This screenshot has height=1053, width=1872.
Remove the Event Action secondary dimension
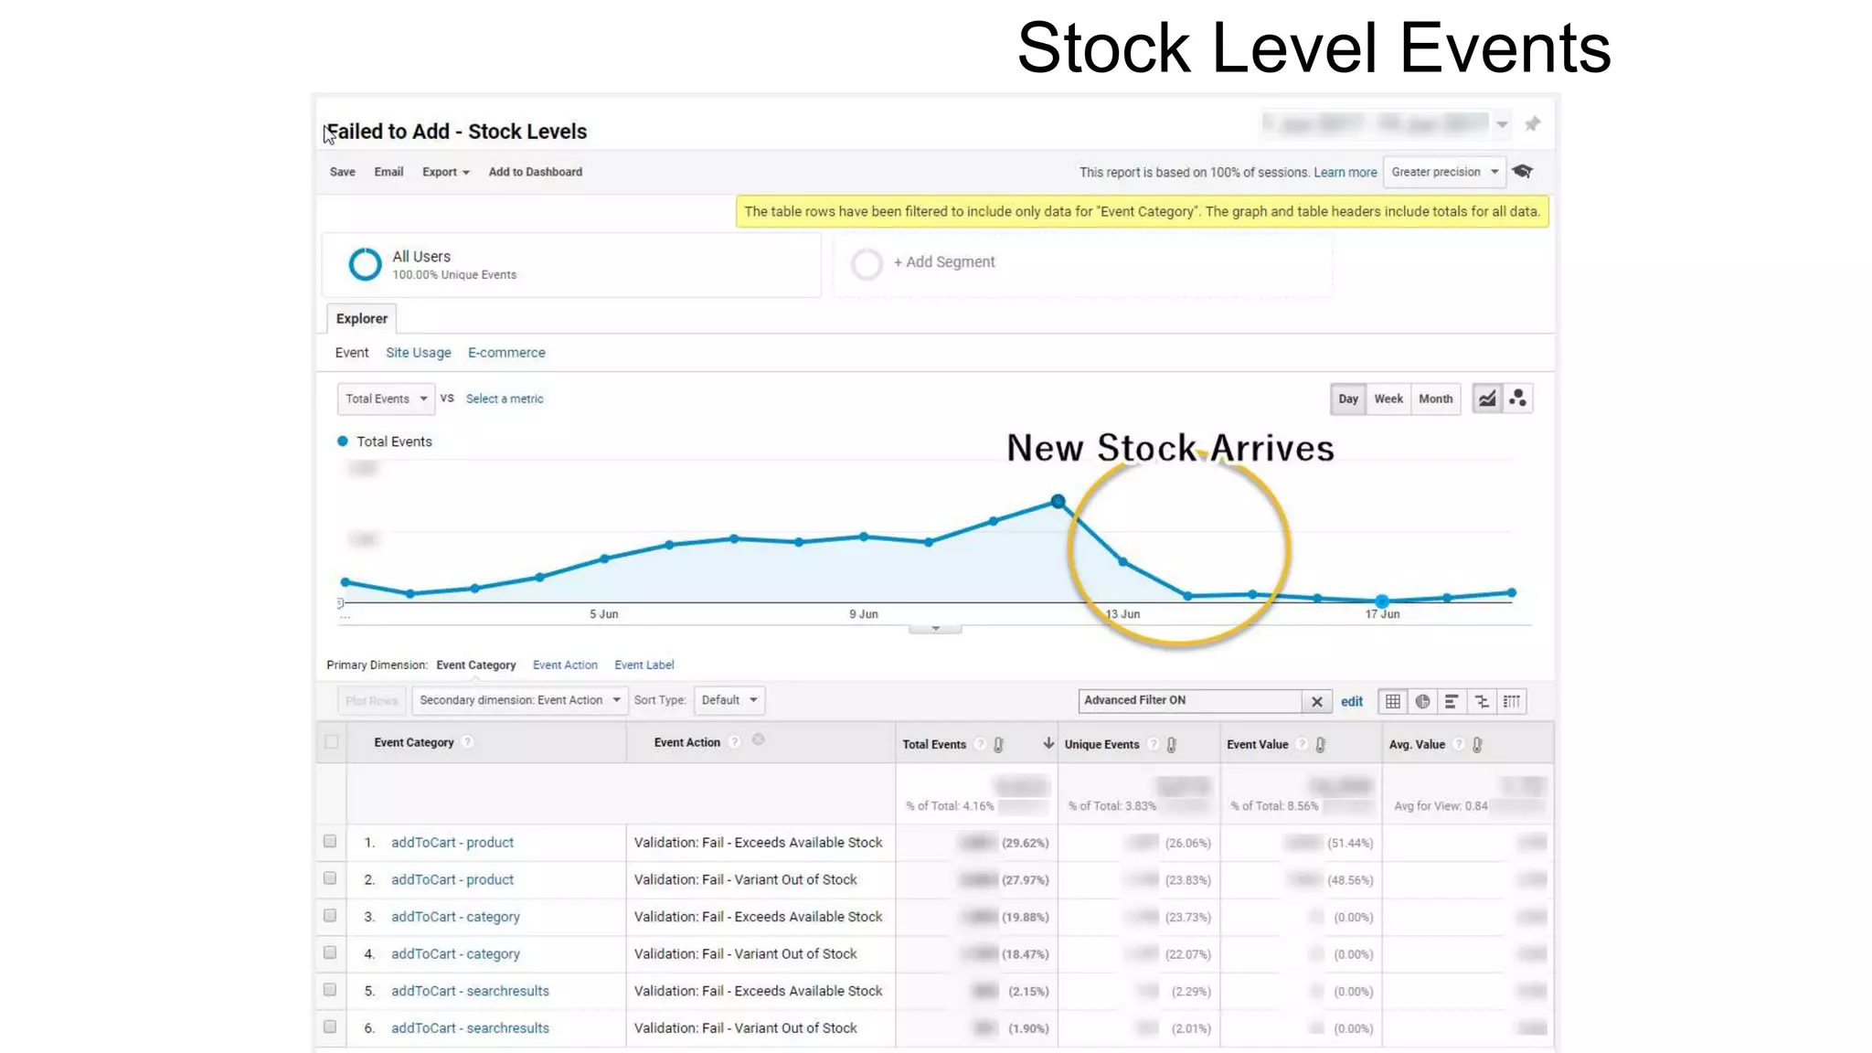pyautogui.click(x=759, y=739)
